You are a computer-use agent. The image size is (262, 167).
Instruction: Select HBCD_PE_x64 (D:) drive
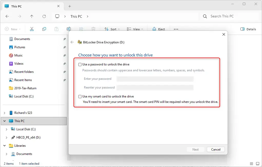[28, 137]
